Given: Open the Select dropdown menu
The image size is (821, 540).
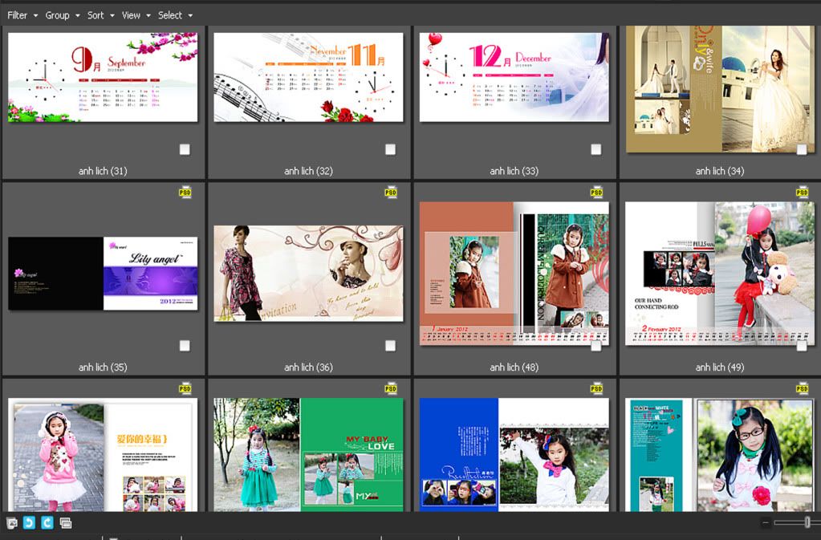Looking at the screenshot, I should tap(176, 15).
